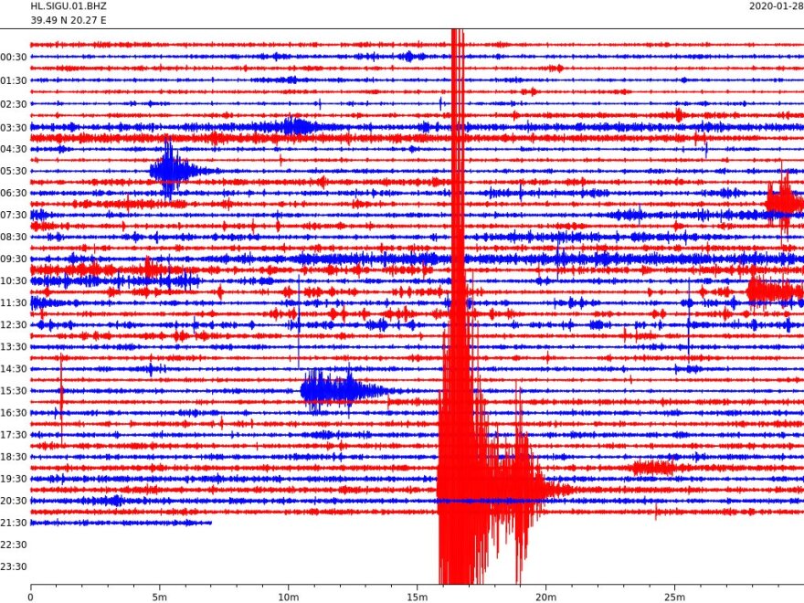
Task: Click the blue wave burst on the 05:30 trace
Action: click(171, 170)
